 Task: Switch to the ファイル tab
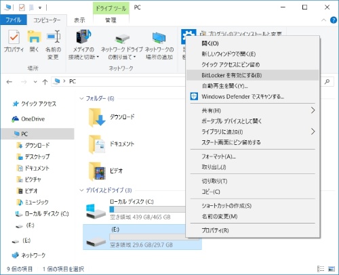coord(14,20)
